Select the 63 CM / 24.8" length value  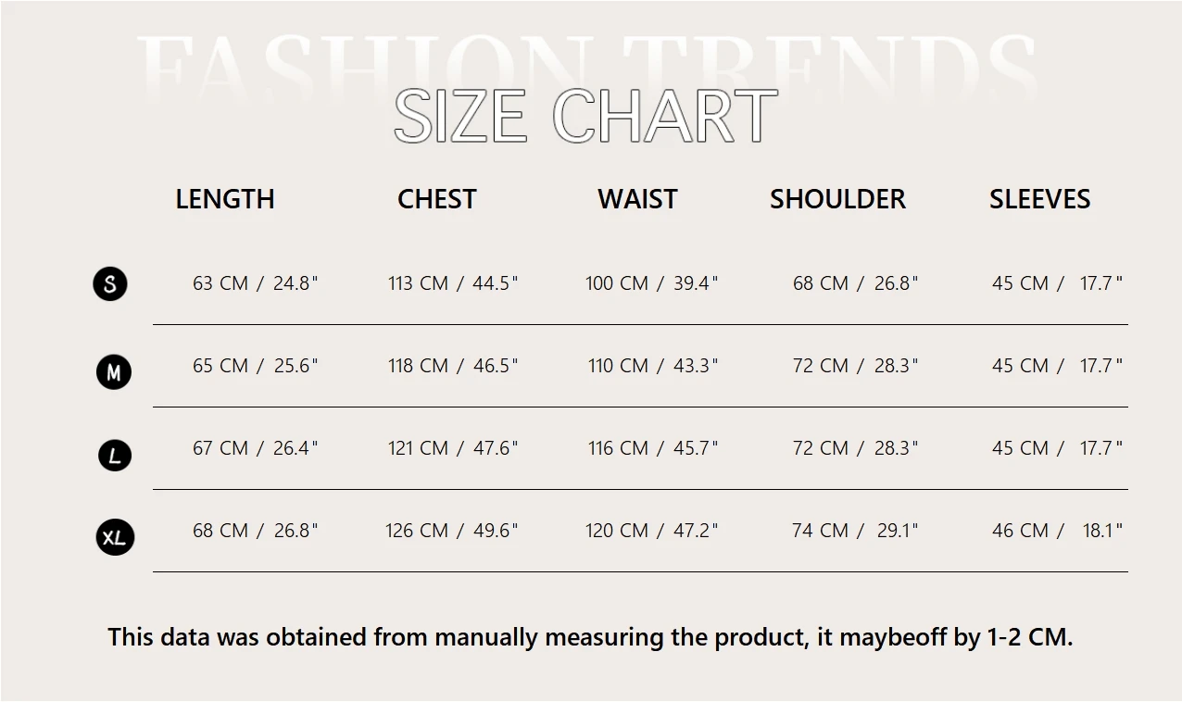click(255, 283)
